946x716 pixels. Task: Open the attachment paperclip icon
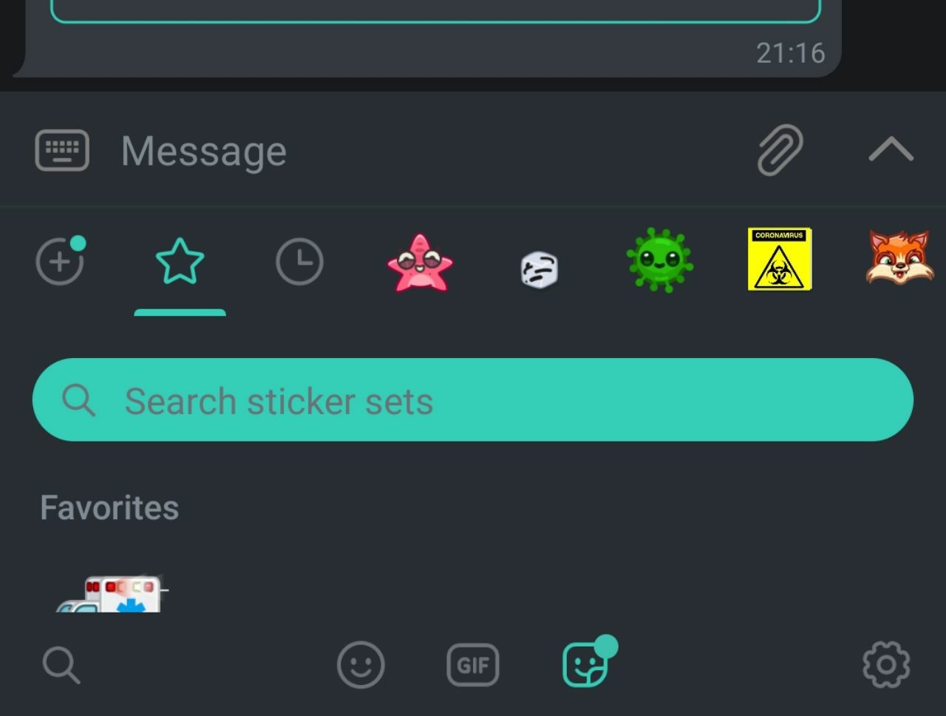[x=780, y=150]
